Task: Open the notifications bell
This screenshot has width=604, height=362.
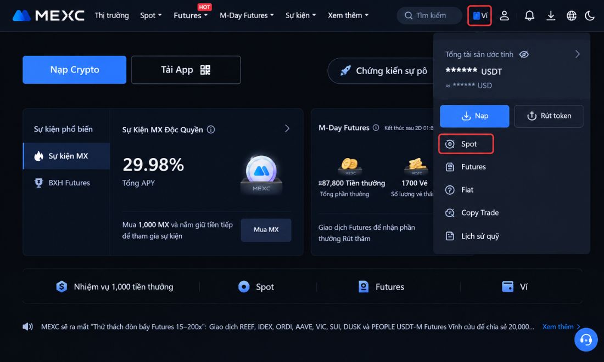Action: pos(530,16)
